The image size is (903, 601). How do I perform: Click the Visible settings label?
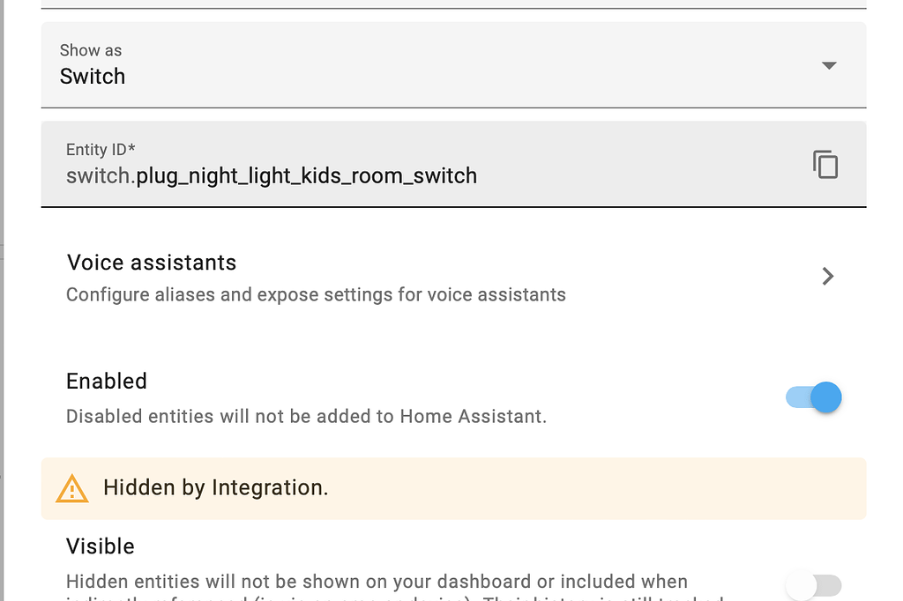[100, 546]
